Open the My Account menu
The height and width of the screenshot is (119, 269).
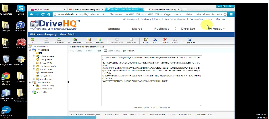pos(216,29)
